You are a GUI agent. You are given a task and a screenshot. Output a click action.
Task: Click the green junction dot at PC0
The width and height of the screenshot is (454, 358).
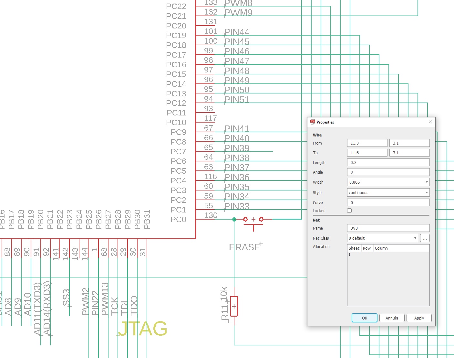click(234, 220)
